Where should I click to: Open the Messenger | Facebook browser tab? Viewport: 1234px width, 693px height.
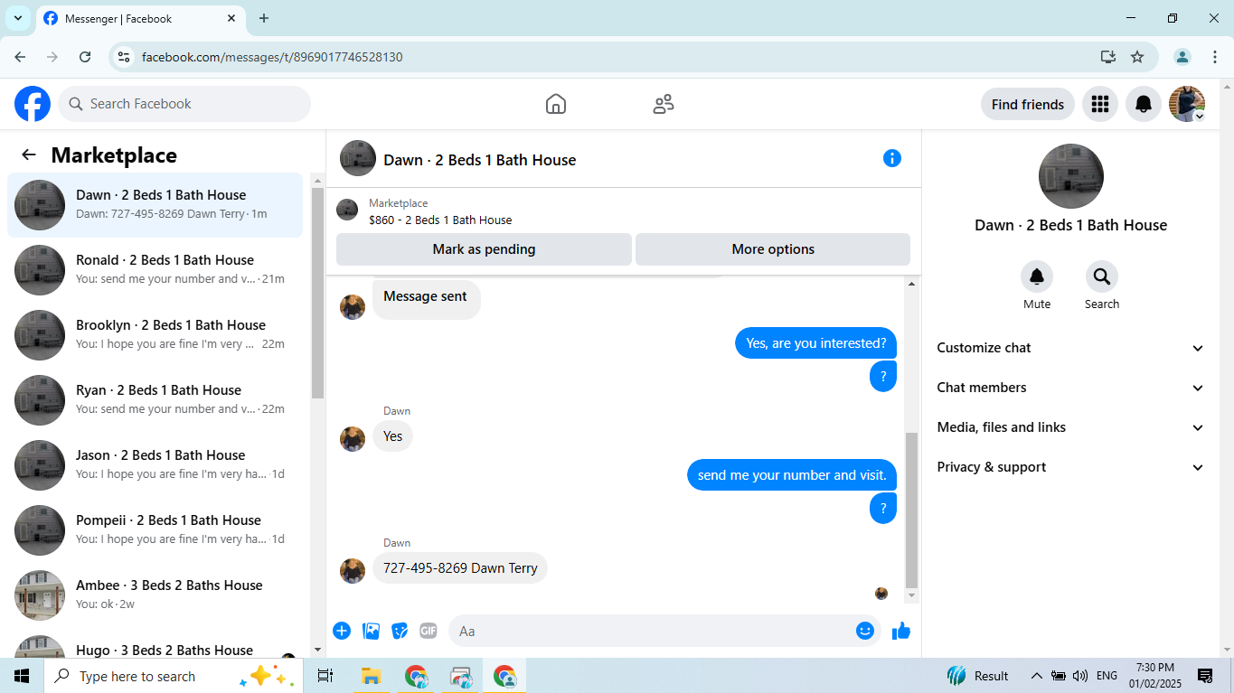pos(141,18)
